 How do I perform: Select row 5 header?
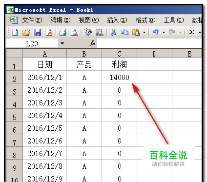click(14, 115)
